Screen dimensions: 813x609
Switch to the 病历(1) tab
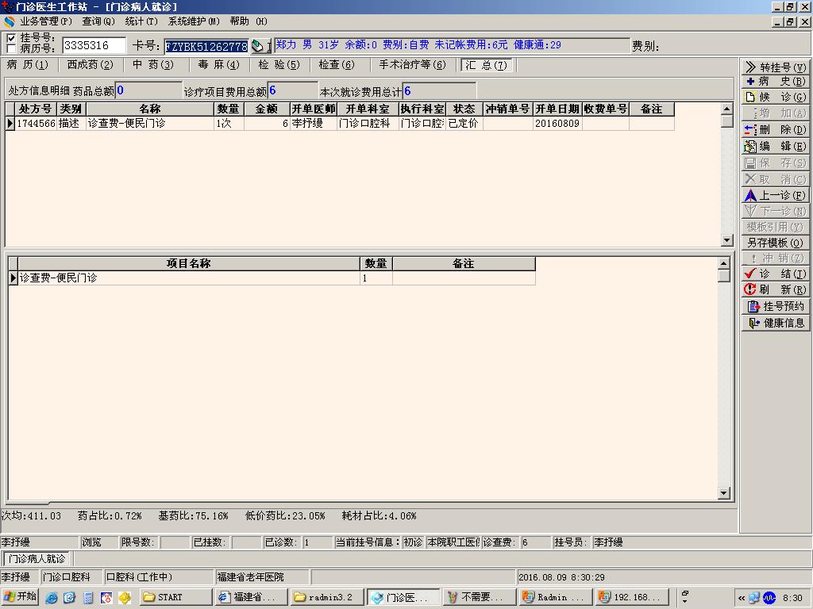click(28, 65)
